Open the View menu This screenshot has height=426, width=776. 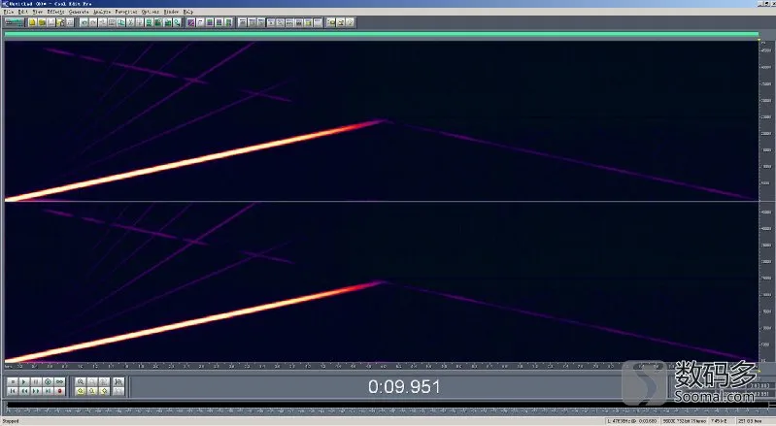click(x=38, y=11)
